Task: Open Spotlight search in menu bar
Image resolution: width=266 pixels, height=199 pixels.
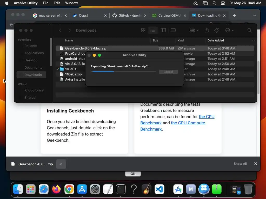Action: click(x=214, y=3)
